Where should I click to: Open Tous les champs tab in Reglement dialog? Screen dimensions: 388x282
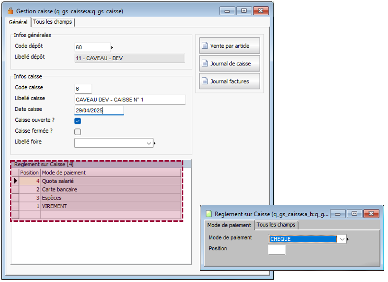point(276,225)
